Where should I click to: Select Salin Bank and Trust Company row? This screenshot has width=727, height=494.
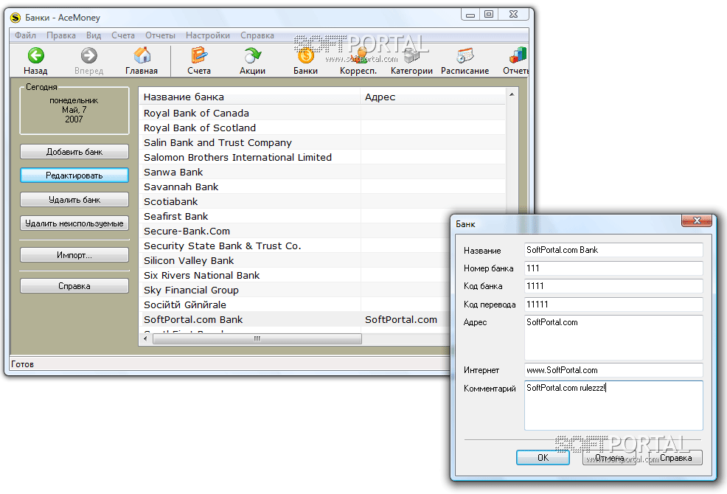321,142
